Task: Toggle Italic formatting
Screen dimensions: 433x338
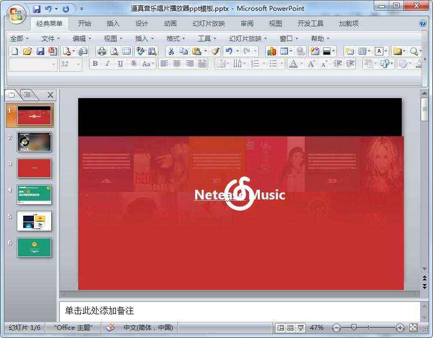Action: (108, 64)
